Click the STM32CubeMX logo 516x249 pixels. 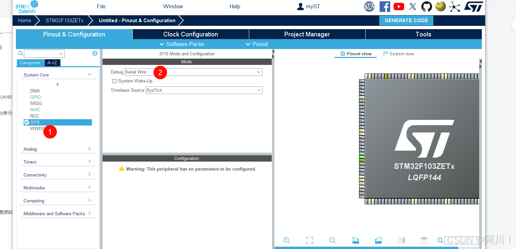tap(27, 7)
